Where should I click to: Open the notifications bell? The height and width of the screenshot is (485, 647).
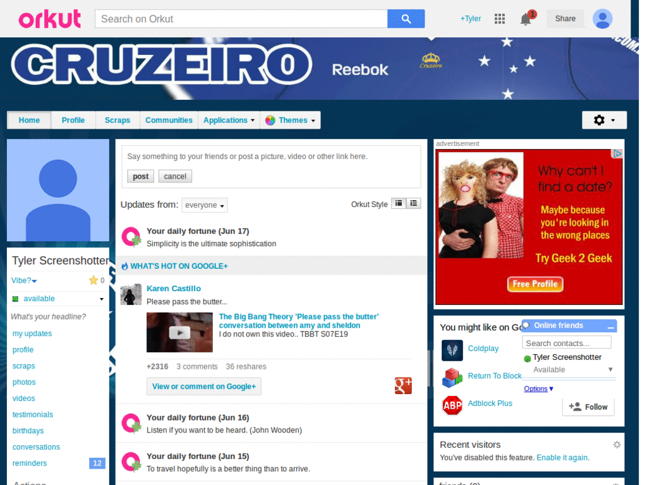coord(525,19)
